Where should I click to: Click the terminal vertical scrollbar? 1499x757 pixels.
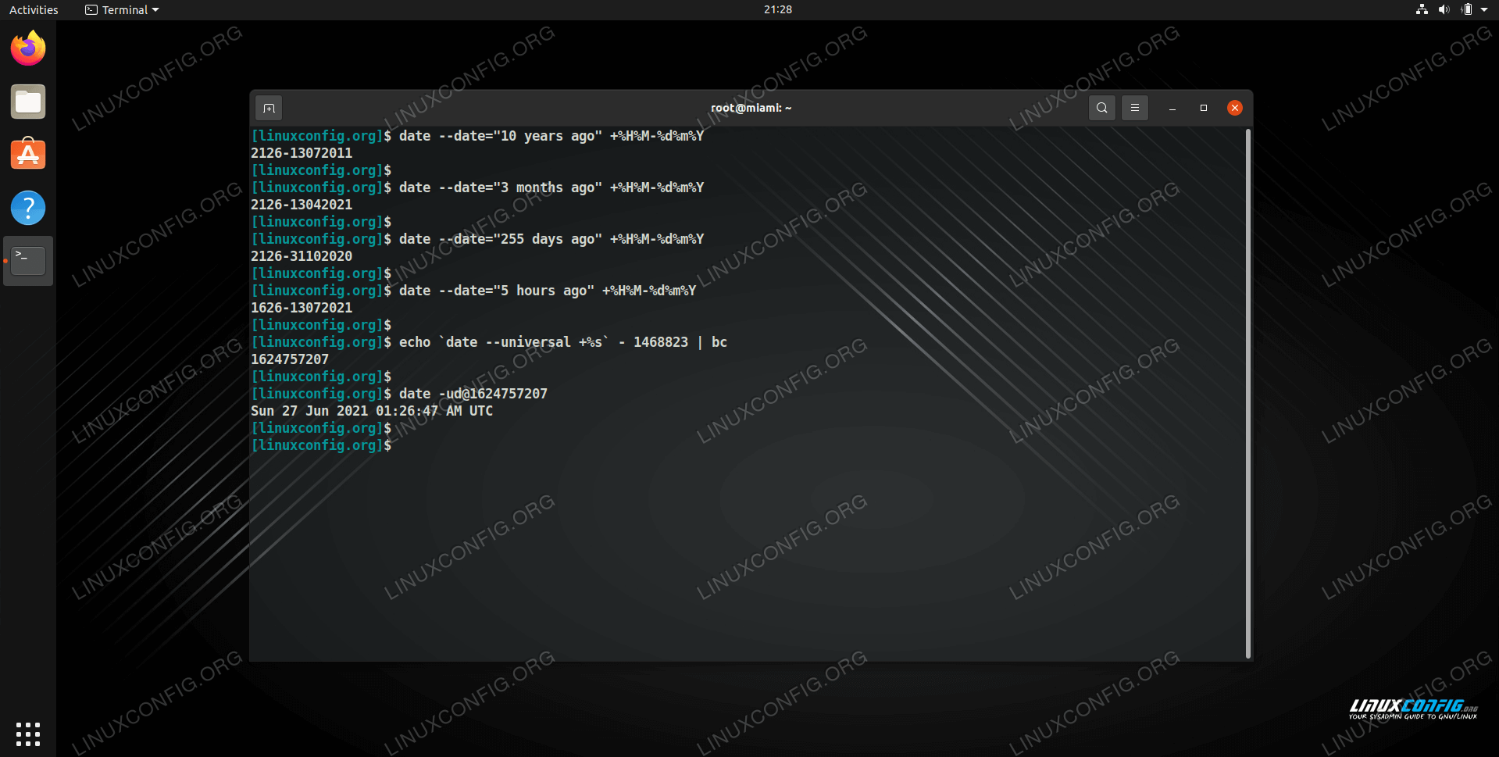click(1247, 391)
